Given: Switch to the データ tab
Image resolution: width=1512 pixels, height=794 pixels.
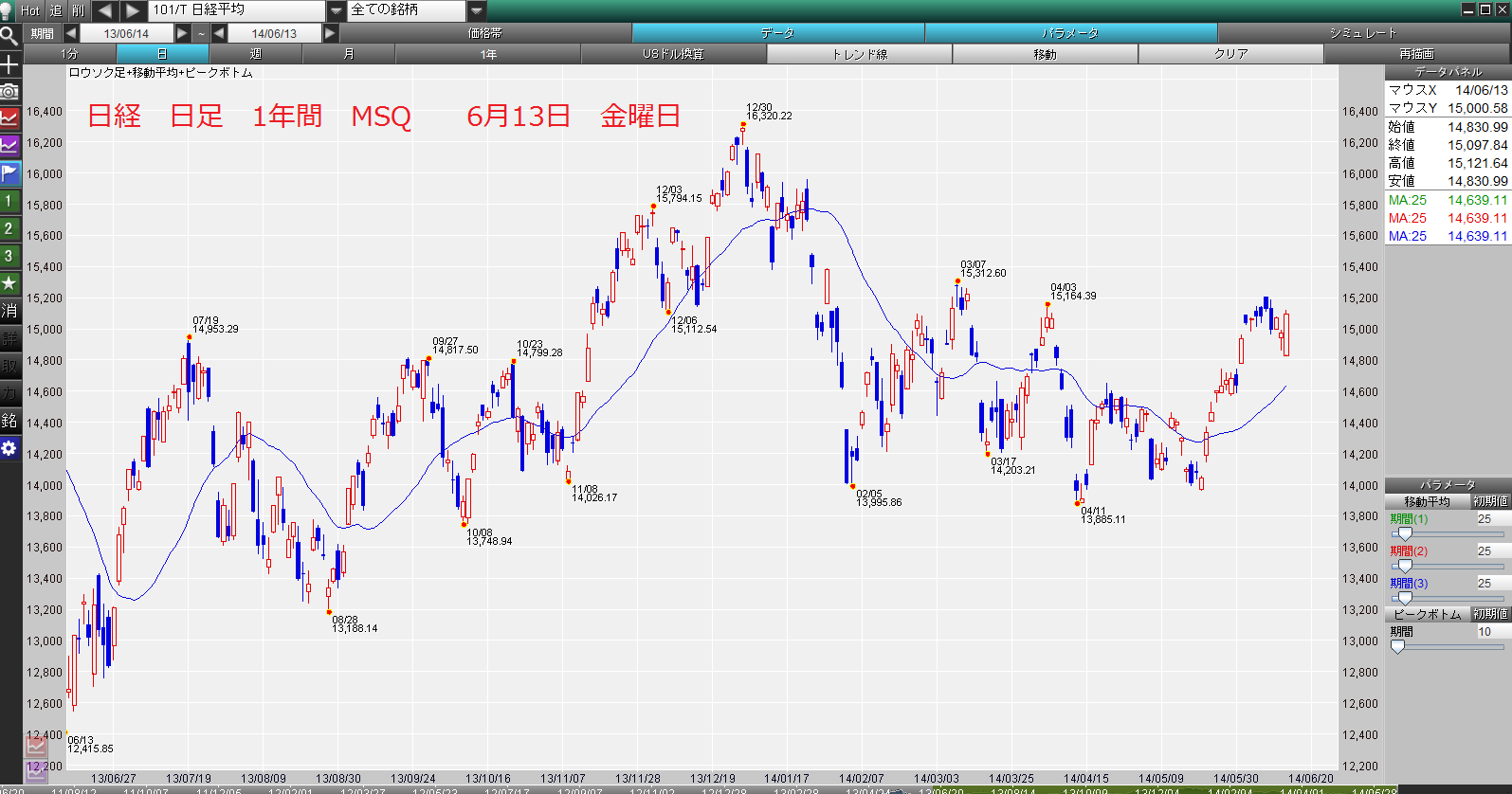Looking at the screenshot, I should pos(777,33).
